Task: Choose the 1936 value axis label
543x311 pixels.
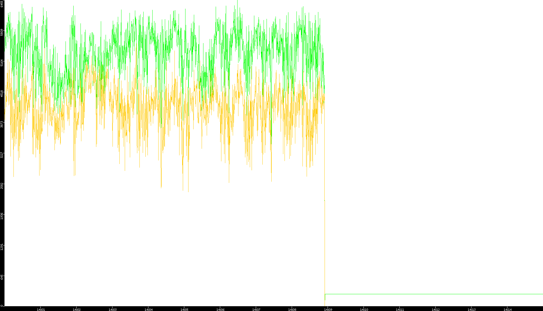Action: [2, 216]
